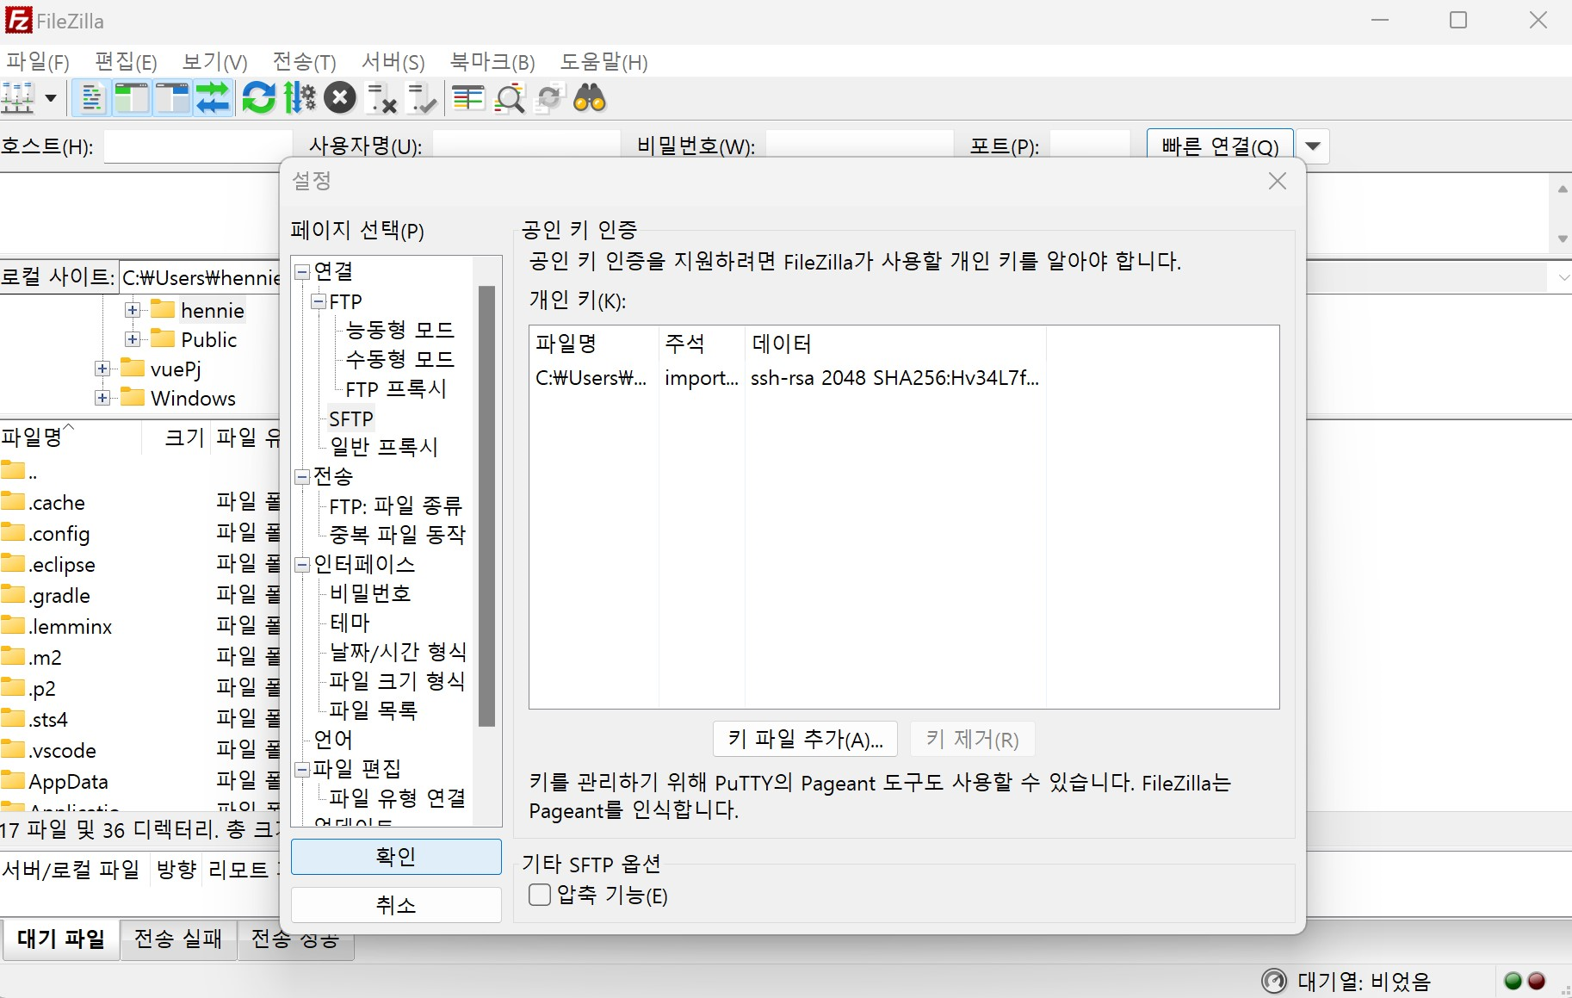Screen dimensions: 1572x998
Task: Select 언어 settings page
Action: pos(333,740)
